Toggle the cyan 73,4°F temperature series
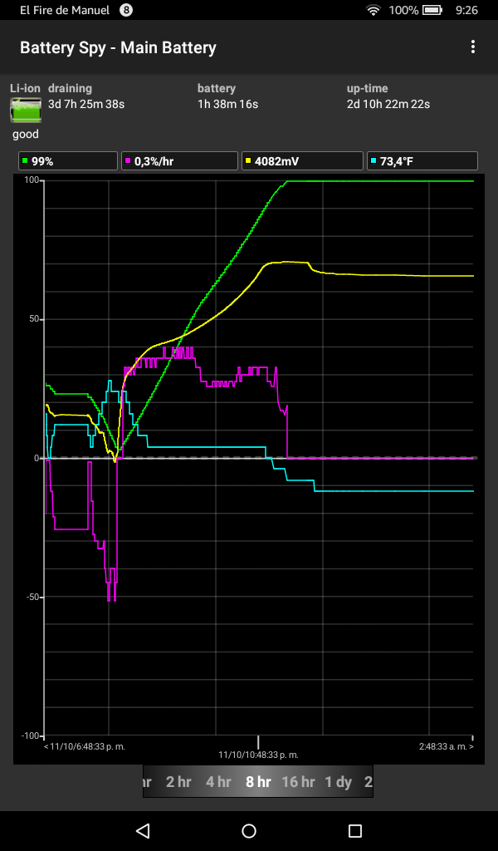This screenshot has width=498, height=851. click(422, 161)
